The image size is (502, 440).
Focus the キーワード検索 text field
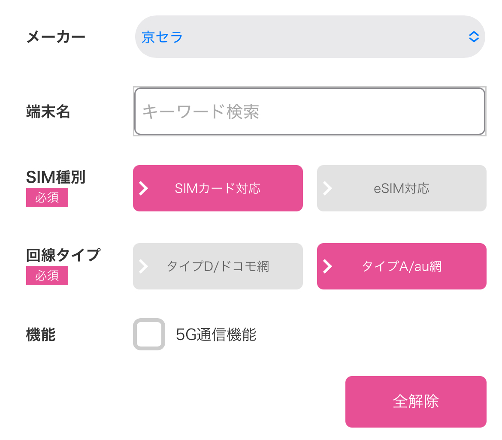tap(309, 112)
